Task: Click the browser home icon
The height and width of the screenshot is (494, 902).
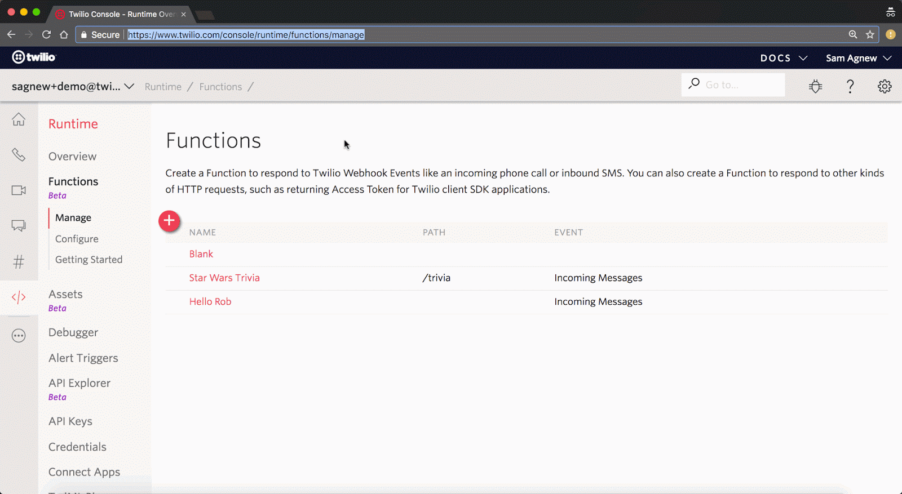Action: click(64, 34)
